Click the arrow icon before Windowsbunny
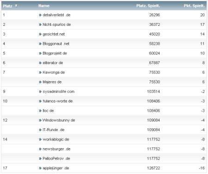Viewport: 208px width, 174px height. coord(40,120)
